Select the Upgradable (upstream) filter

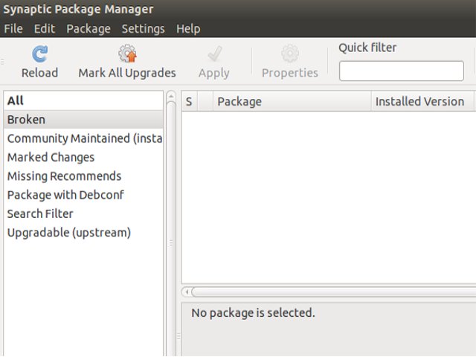point(68,232)
